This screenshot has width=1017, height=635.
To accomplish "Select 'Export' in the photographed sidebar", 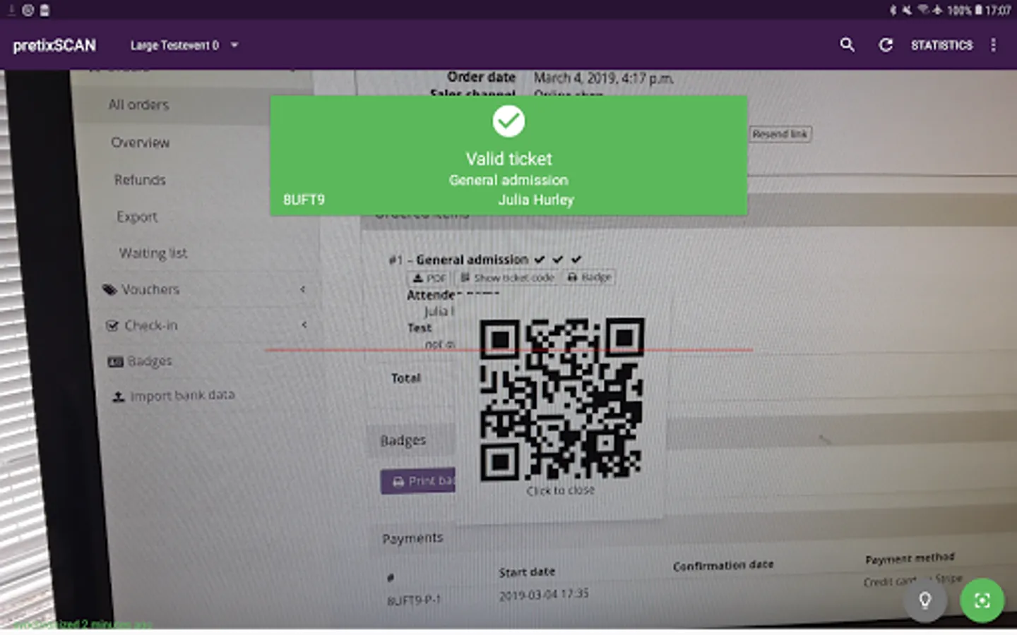I will pos(137,217).
